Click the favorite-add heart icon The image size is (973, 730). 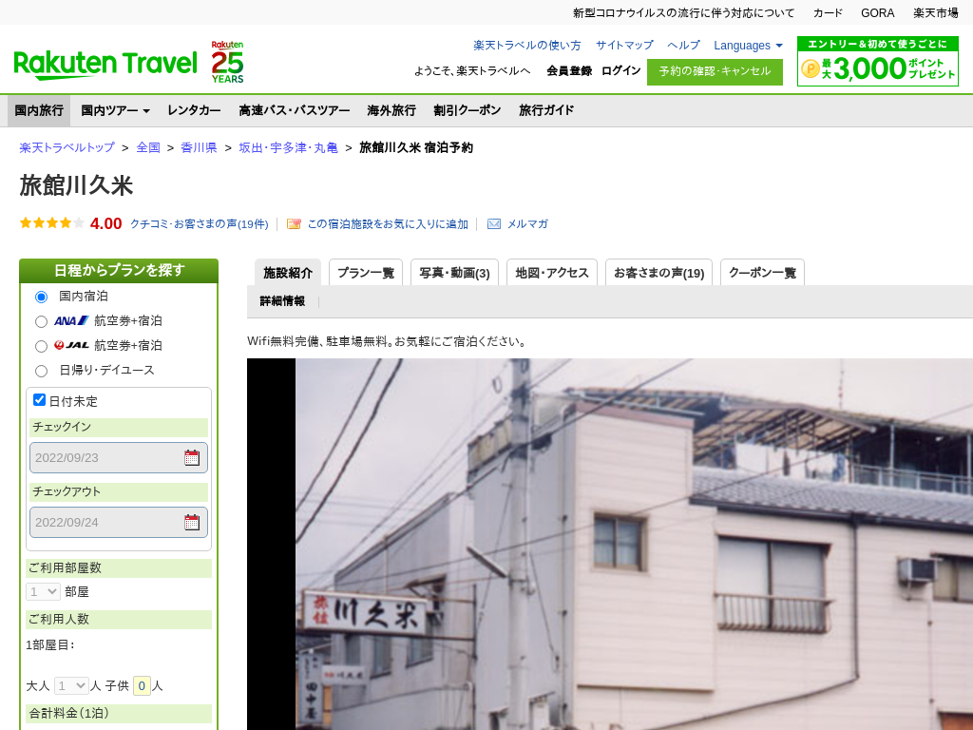click(294, 224)
